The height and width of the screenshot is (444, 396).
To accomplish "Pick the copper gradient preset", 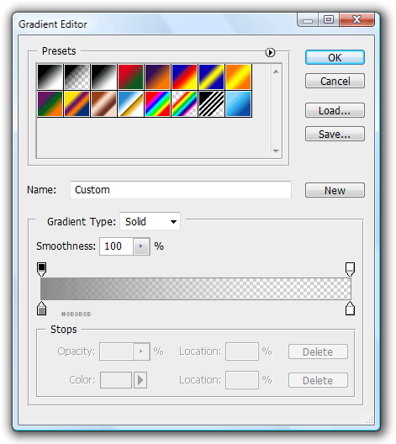I will [104, 104].
